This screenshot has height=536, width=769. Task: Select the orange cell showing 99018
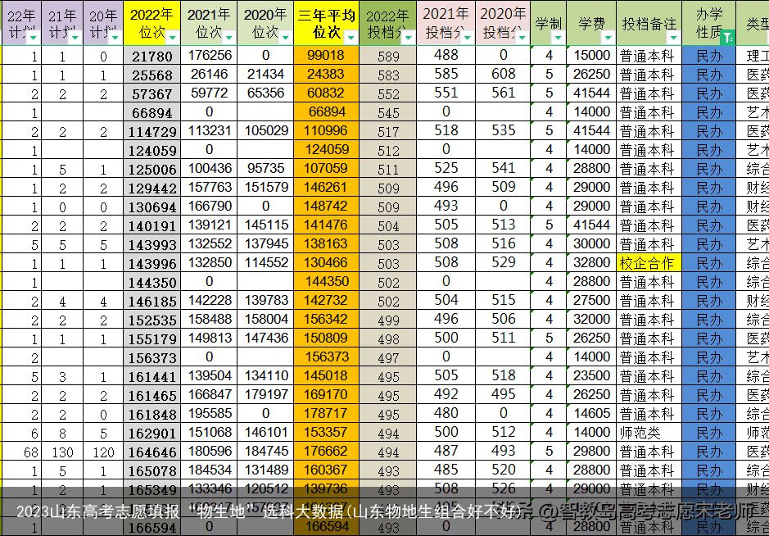[x=325, y=56]
